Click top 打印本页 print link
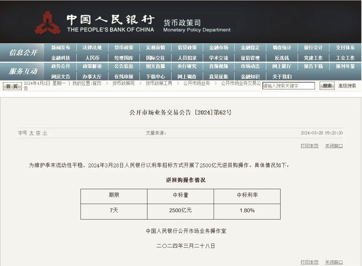 click(309, 146)
